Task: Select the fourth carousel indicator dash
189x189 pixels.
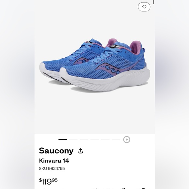Action: coord(94,139)
